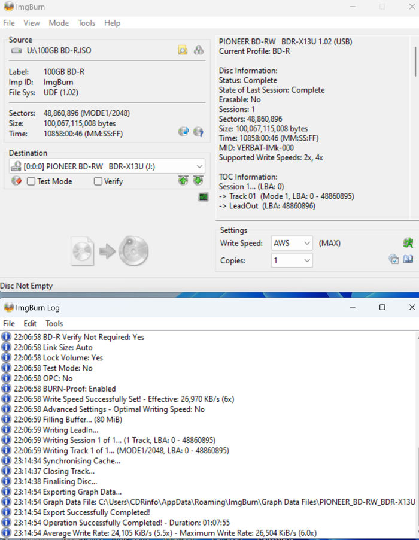Viewport: 419px width, 540px height.
Task: Select log line 'Graph Data File'
Action: tap(214, 502)
